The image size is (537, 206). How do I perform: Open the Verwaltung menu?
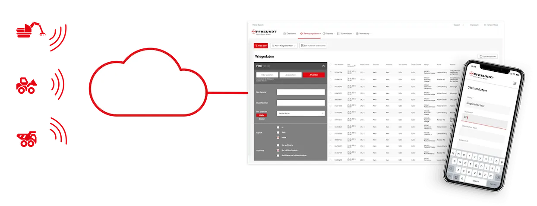[x=363, y=33]
